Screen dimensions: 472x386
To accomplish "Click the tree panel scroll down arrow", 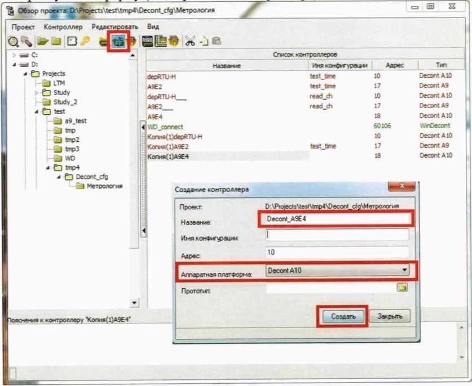I will click(134, 303).
